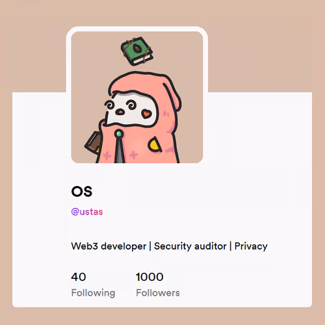Viewport: 325px width, 325px height.
Task: Click the yellow patch on the pink hoodie
Action: click(155, 144)
